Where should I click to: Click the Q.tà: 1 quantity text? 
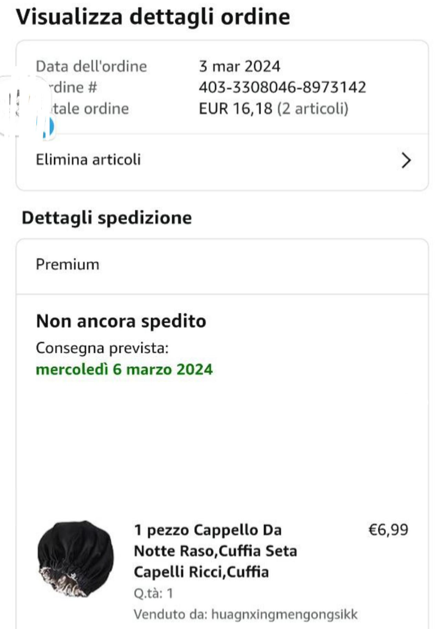[x=154, y=593]
